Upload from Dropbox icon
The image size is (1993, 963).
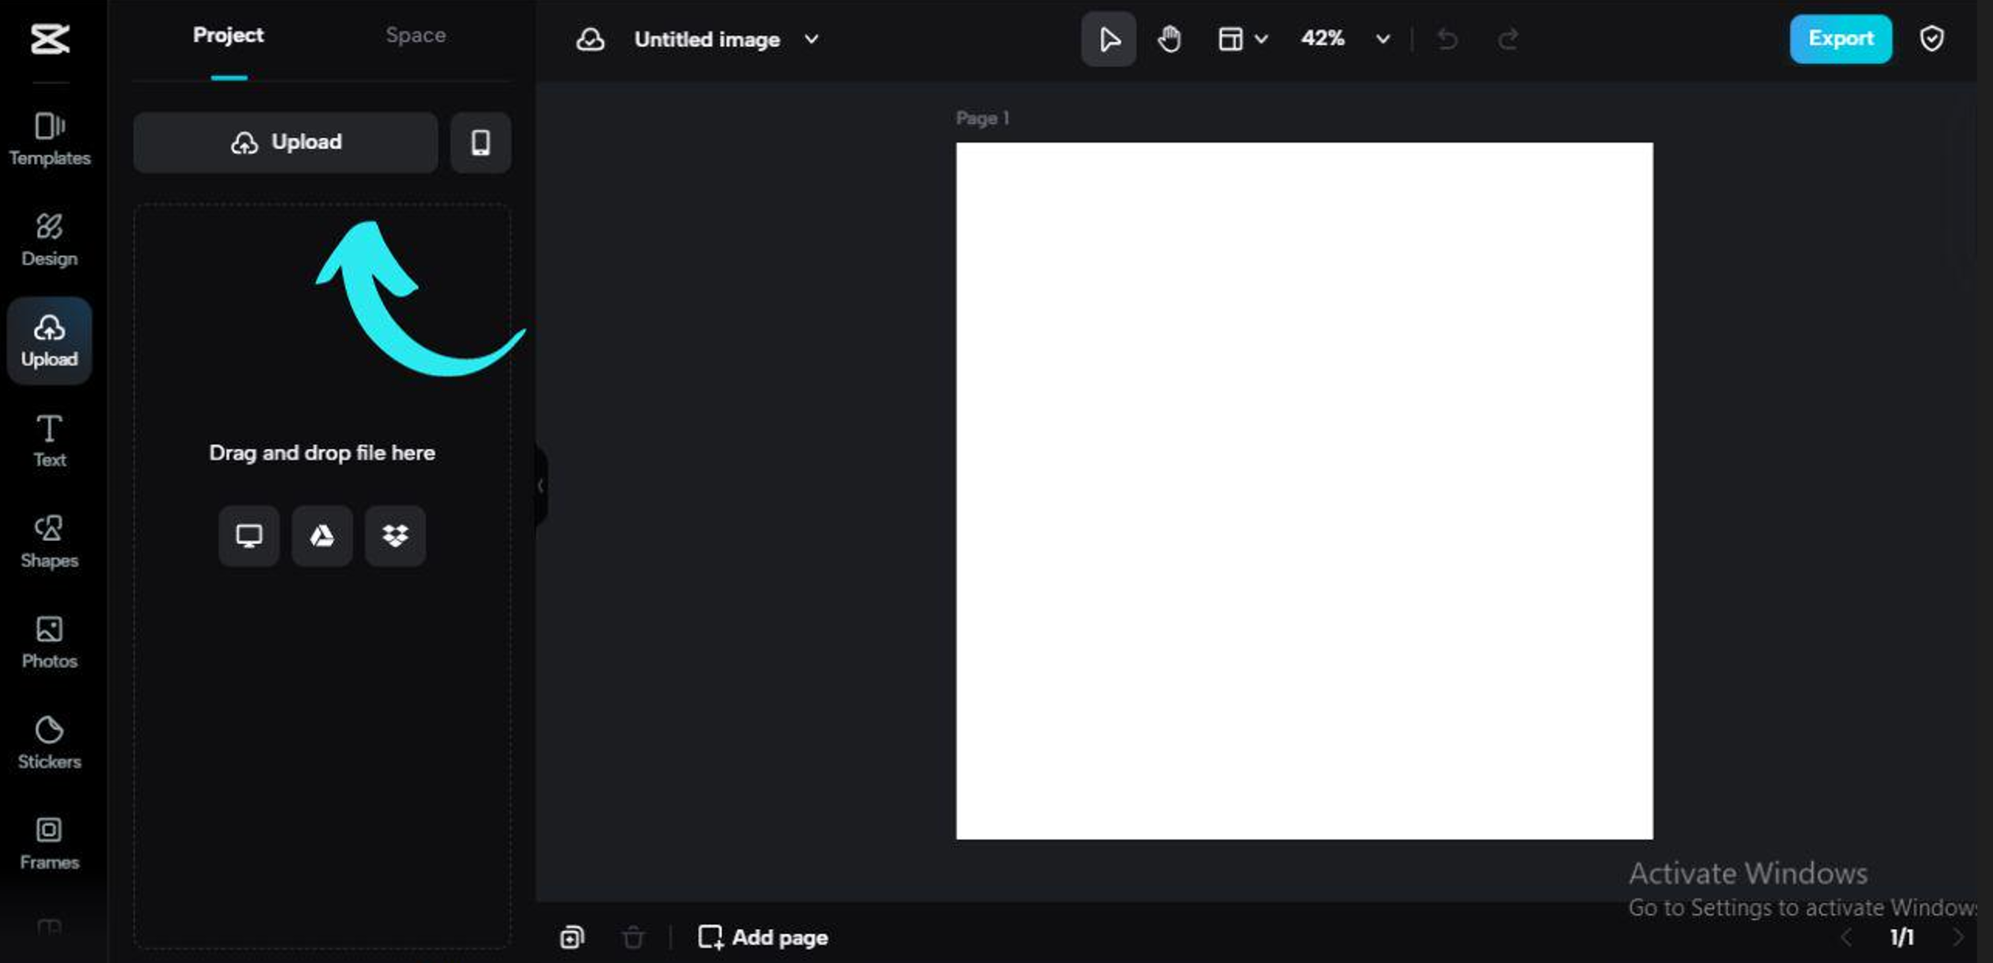click(x=395, y=536)
